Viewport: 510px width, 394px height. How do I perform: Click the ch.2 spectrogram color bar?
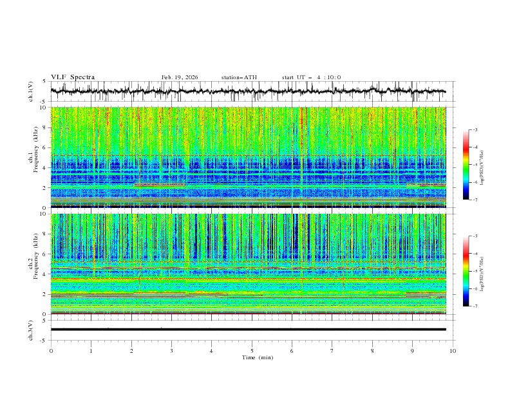pos(466,271)
